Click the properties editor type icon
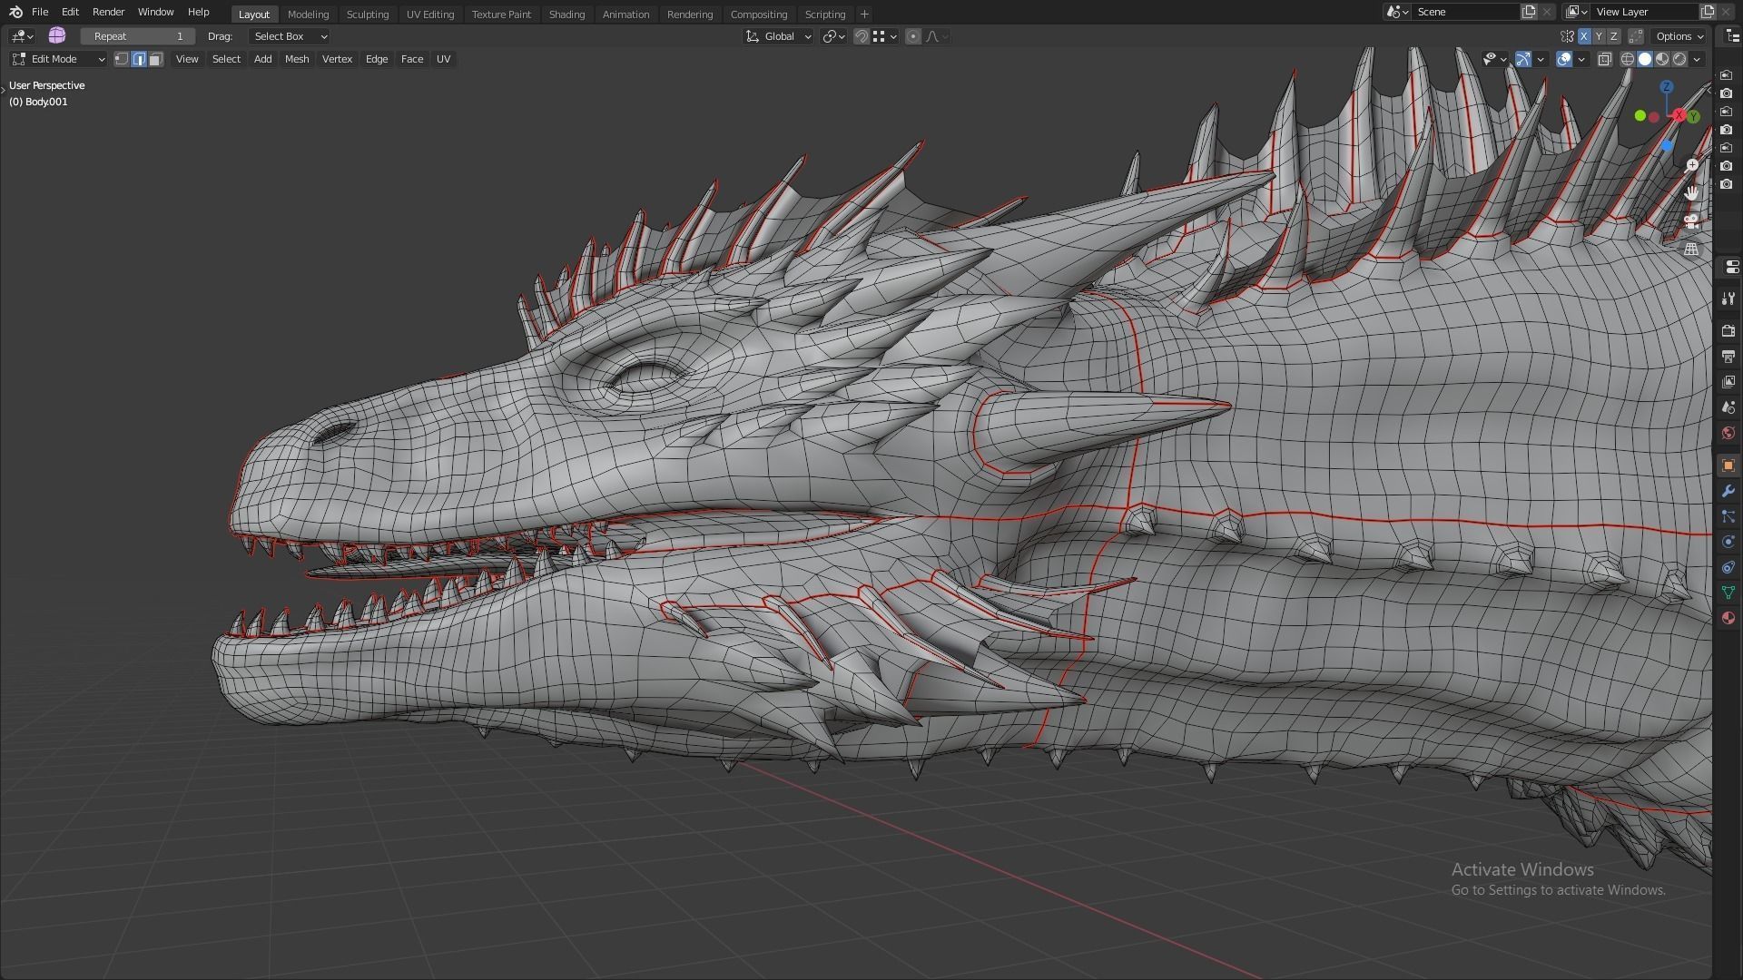Image resolution: width=1743 pixels, height=980 pixels. point(1731,267)
